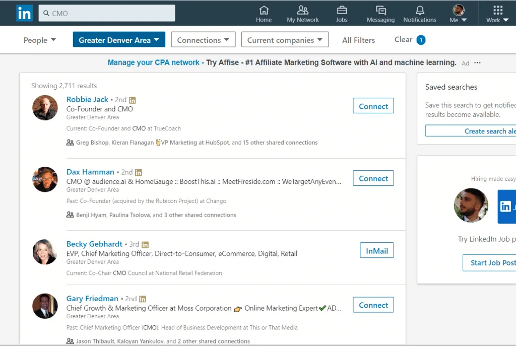The width and height of the screenshot is (516, 346).
Task: Click the 'Hiring made easy' text
Action: (x=493, y=179)
